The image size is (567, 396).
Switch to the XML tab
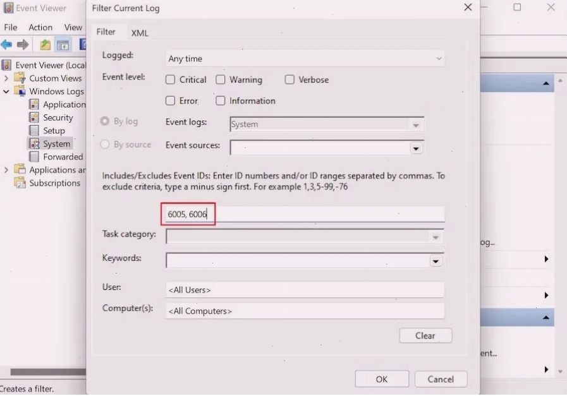click(140, 33)
